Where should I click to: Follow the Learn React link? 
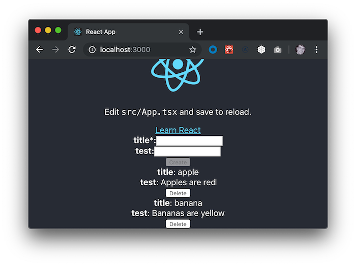coord(178,130)
